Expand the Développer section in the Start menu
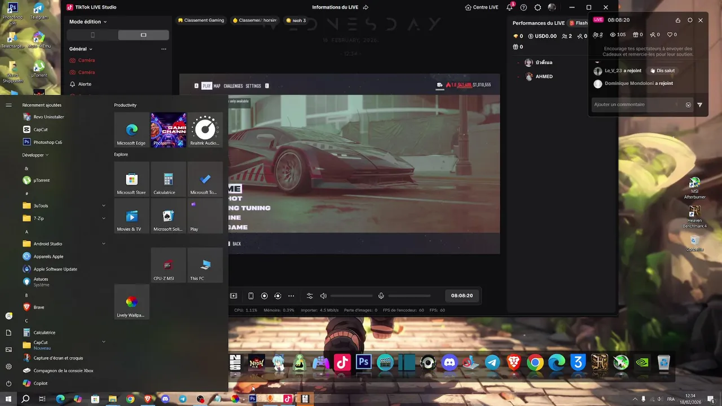722x406 pixels. (x=36, y=155)
